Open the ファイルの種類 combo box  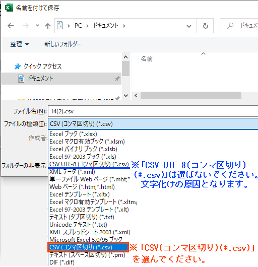(153, 124)
